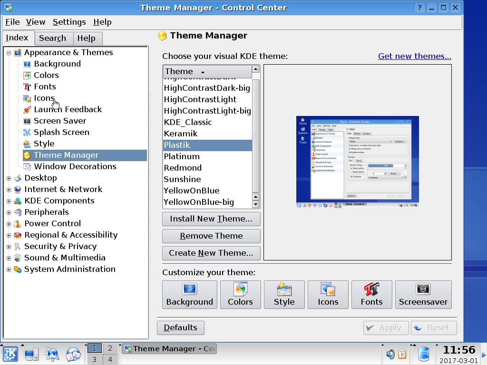Viewport: 487px width, 365px height.
Task: Follow the Get new themes link
Action: click(415, 56)
